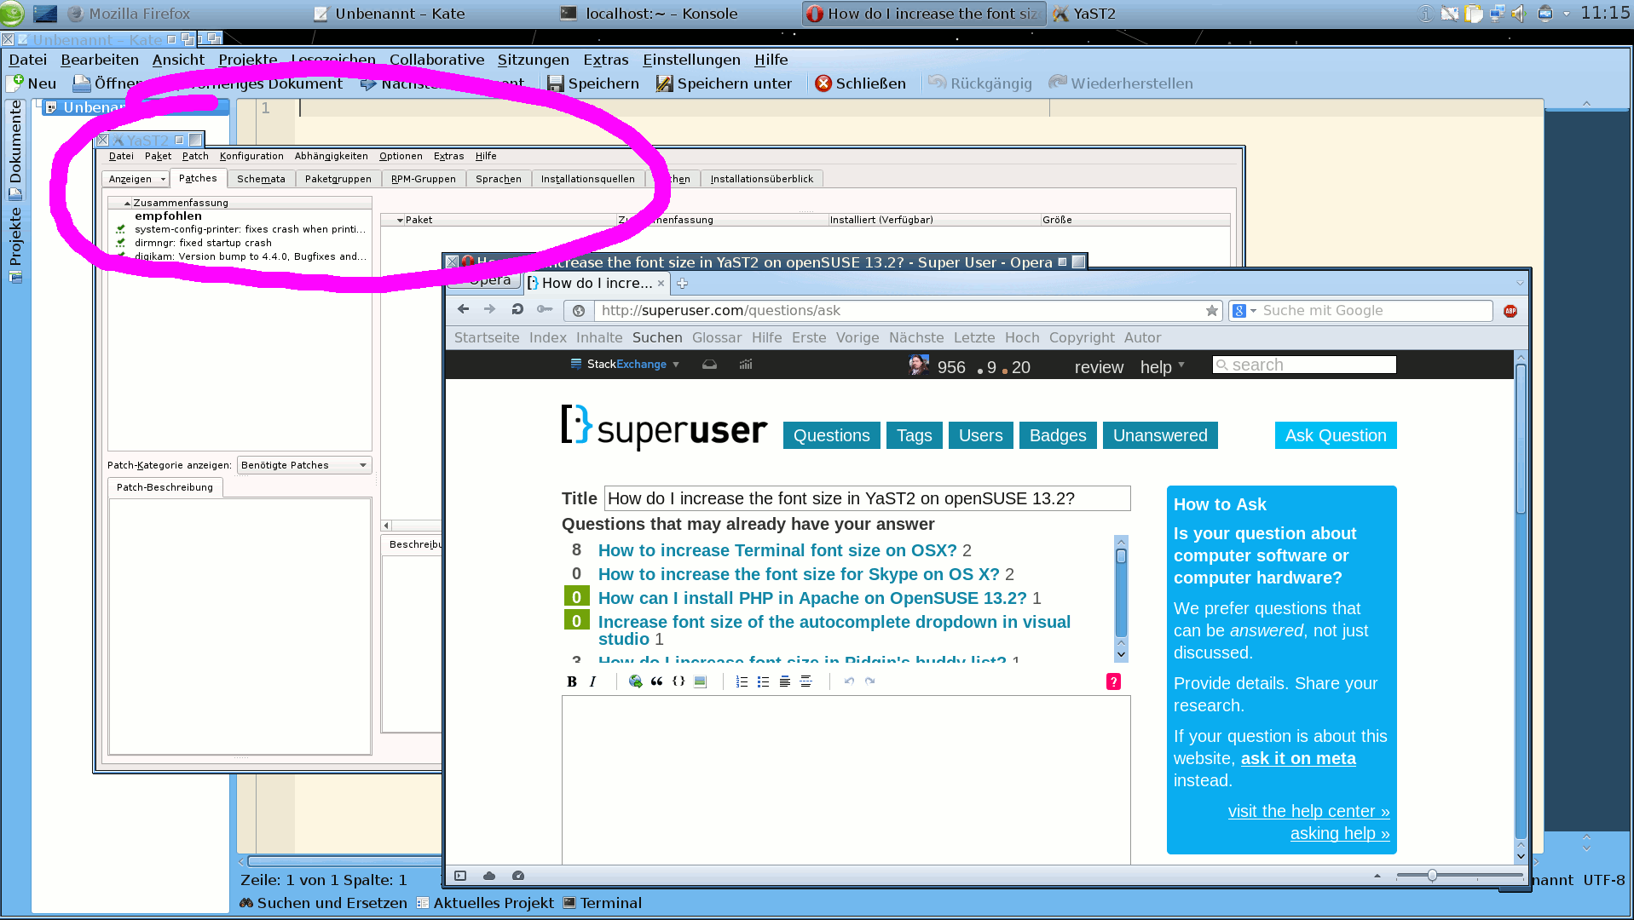The width and height of the screenshot is (1634, 920).
Task: Open Opera zoom level arrow in status bar
Action: (1377, 876)
